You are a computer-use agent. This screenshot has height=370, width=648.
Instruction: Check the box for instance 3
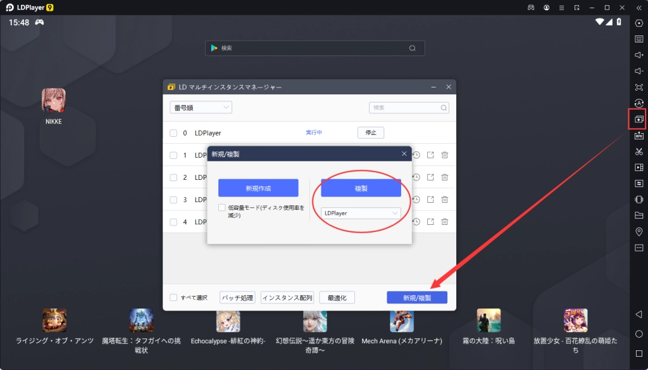pos(173,200)
